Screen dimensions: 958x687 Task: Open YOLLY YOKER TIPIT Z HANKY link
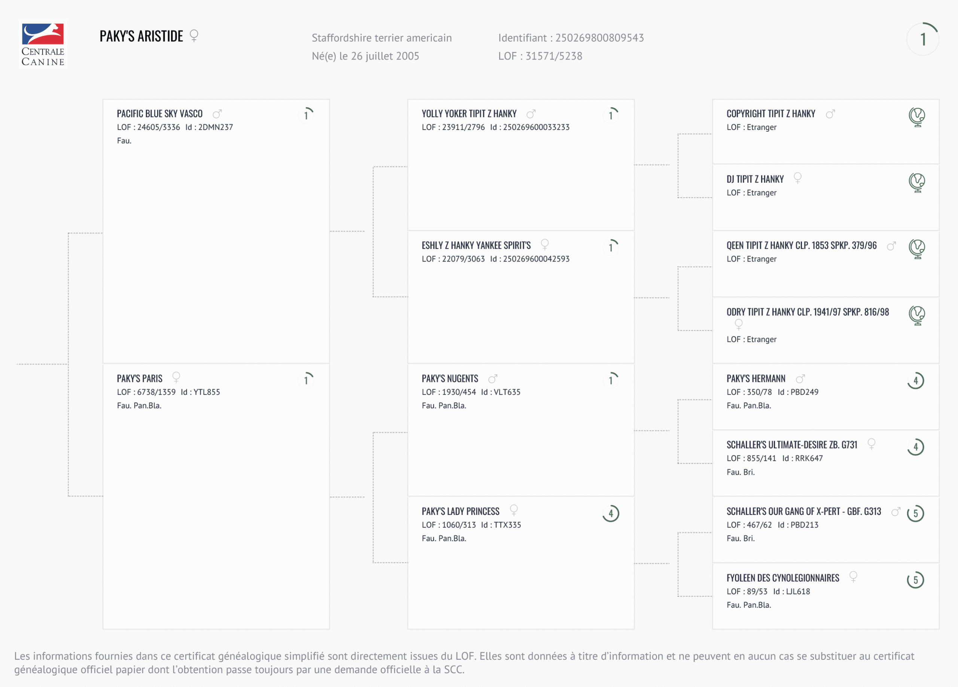tap(469, 114)
